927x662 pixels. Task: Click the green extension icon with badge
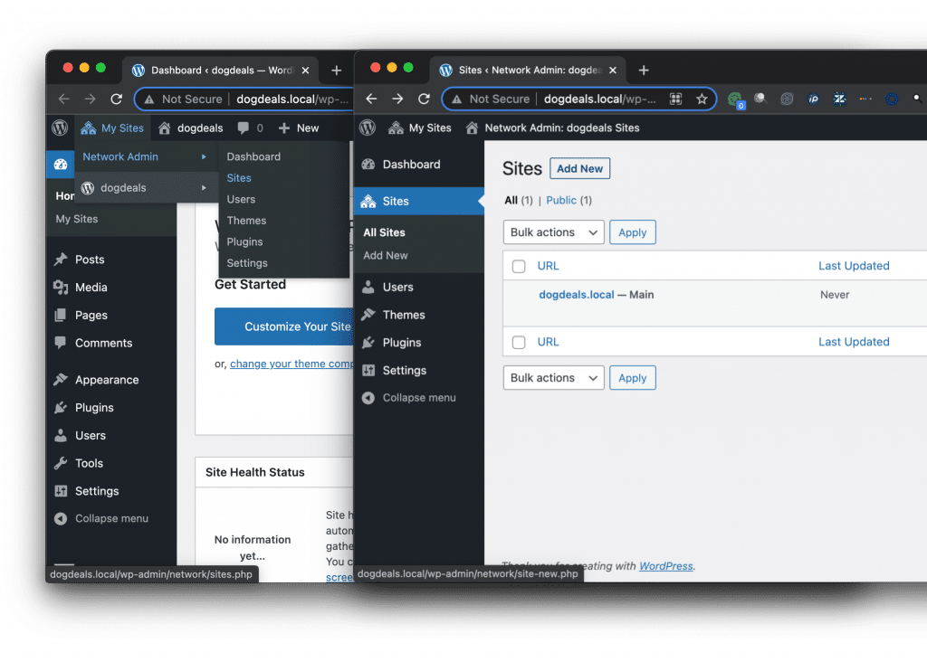[x=735, y=99]
